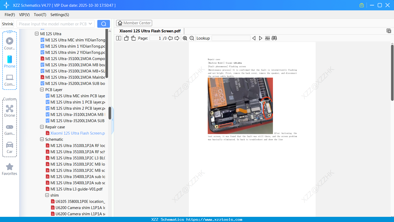Click the PDF viewer vertical scrollbar
394x222 pixels.
pos(392,72)
